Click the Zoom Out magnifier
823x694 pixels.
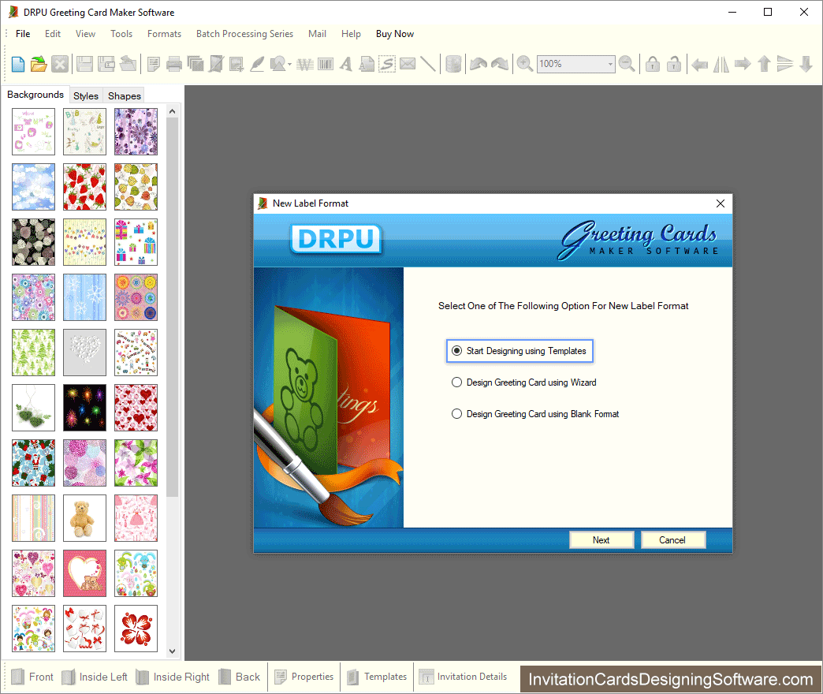point(627,64)
